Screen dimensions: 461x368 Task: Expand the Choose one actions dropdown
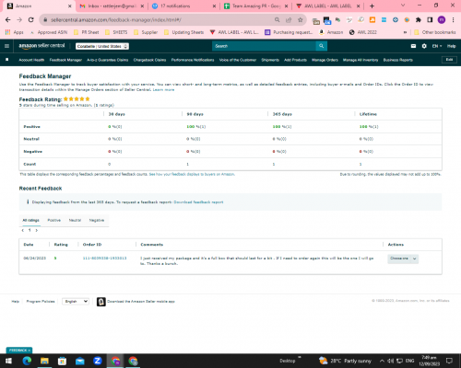[x=403, y=259]
